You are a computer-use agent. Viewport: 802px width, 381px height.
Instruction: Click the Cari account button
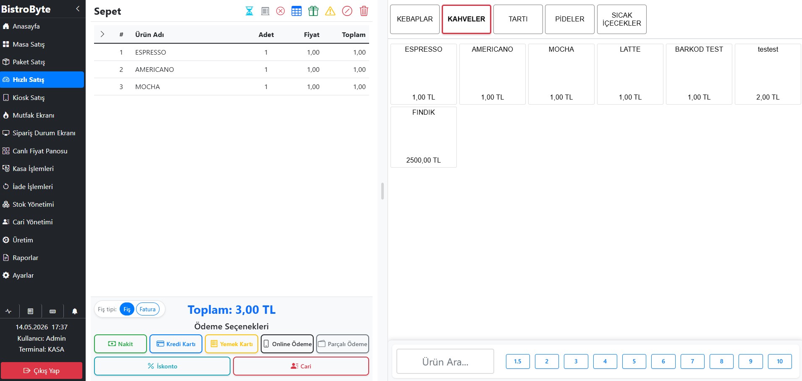click(301, 366)
